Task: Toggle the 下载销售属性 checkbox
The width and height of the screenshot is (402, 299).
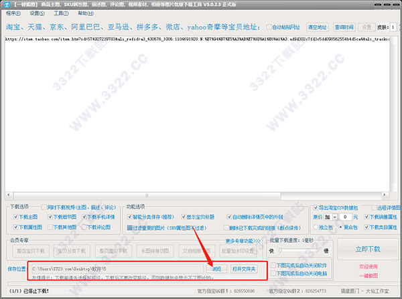Action: point(366,217)
